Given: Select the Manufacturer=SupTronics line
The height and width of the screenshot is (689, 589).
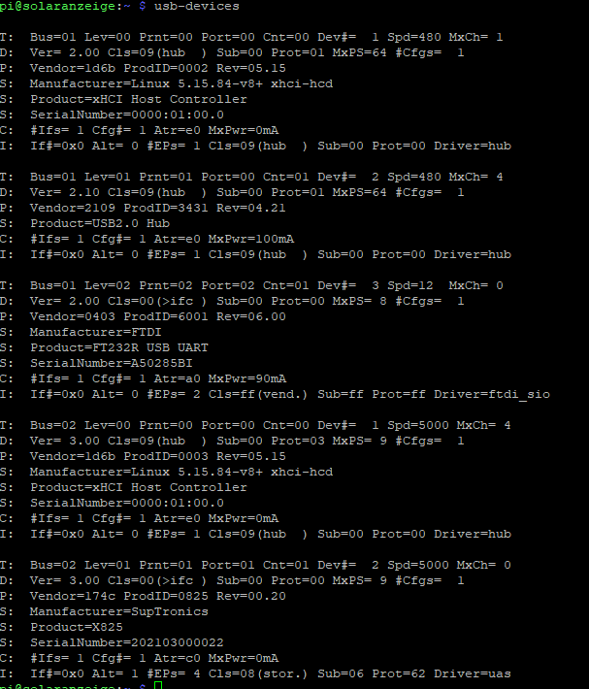Looking at the screenshot, I should coord(119,611).
